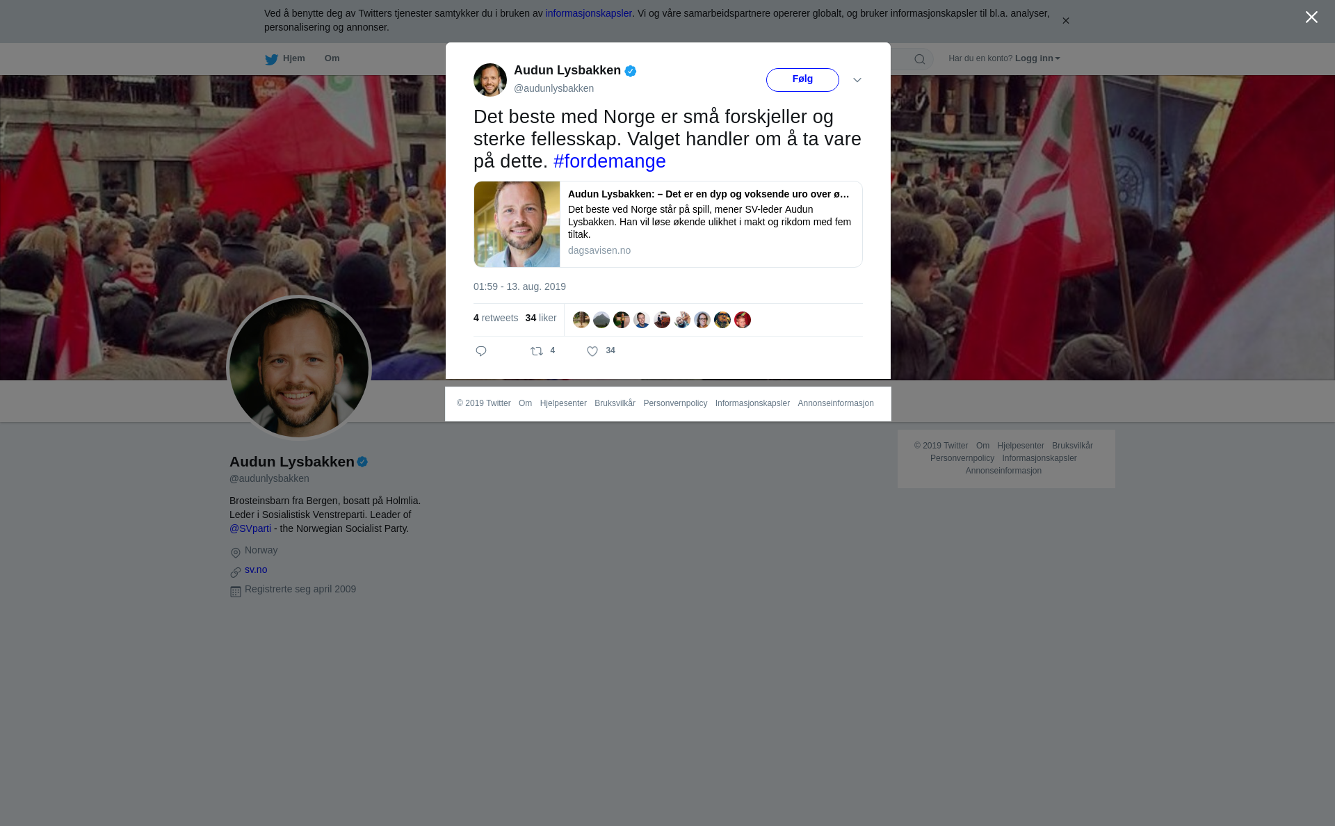Screen dimensions: 1335x826
Task: Click the search magnifier icon
Action: (920, 59)
